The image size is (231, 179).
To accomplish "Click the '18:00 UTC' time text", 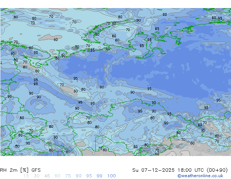I will click(x=191, y=170).
